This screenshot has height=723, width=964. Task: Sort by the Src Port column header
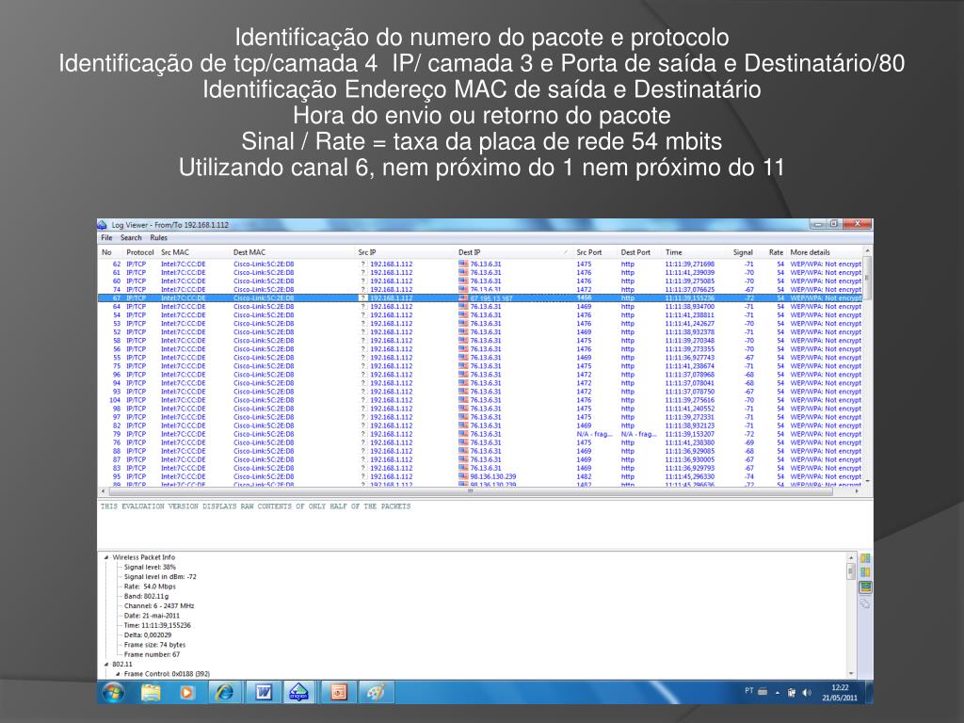pyautogui.click(x=596, y=252)
